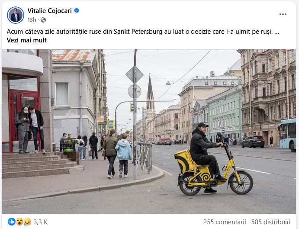
Task: View the 585 distribuiri shares list
Action: pos(271,222)
